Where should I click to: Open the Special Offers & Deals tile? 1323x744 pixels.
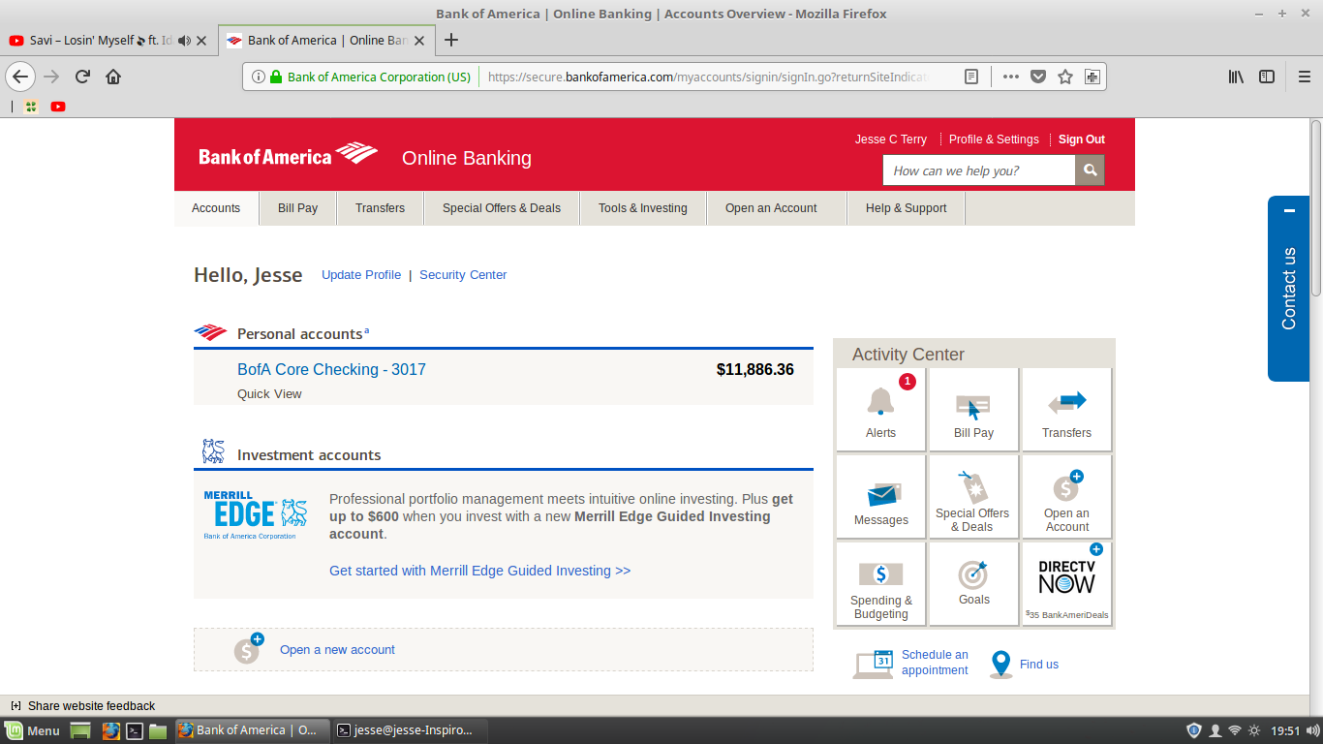973,496
